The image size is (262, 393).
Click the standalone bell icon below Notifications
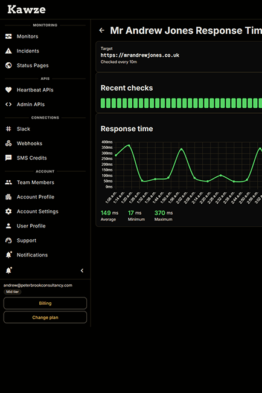click(x=9, y=270)
